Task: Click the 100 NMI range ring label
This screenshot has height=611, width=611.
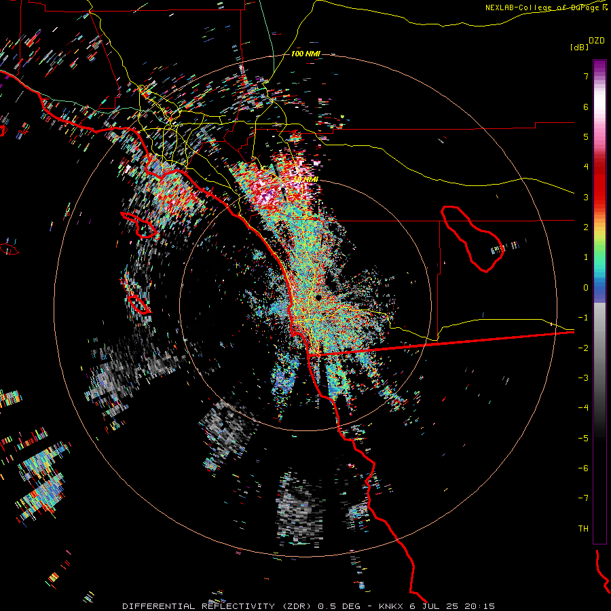Action: click(305, 54)
